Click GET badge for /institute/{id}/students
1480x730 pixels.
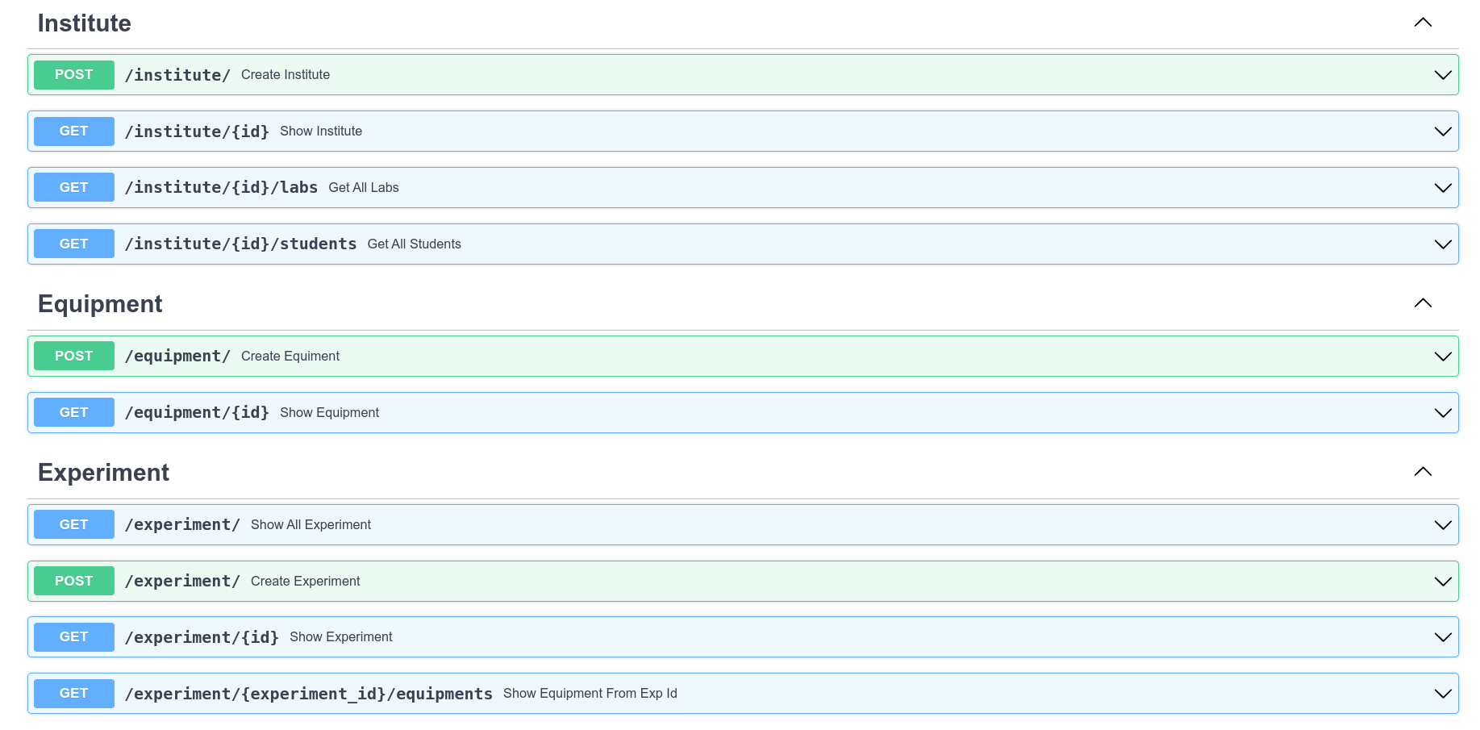click(74, 244)
